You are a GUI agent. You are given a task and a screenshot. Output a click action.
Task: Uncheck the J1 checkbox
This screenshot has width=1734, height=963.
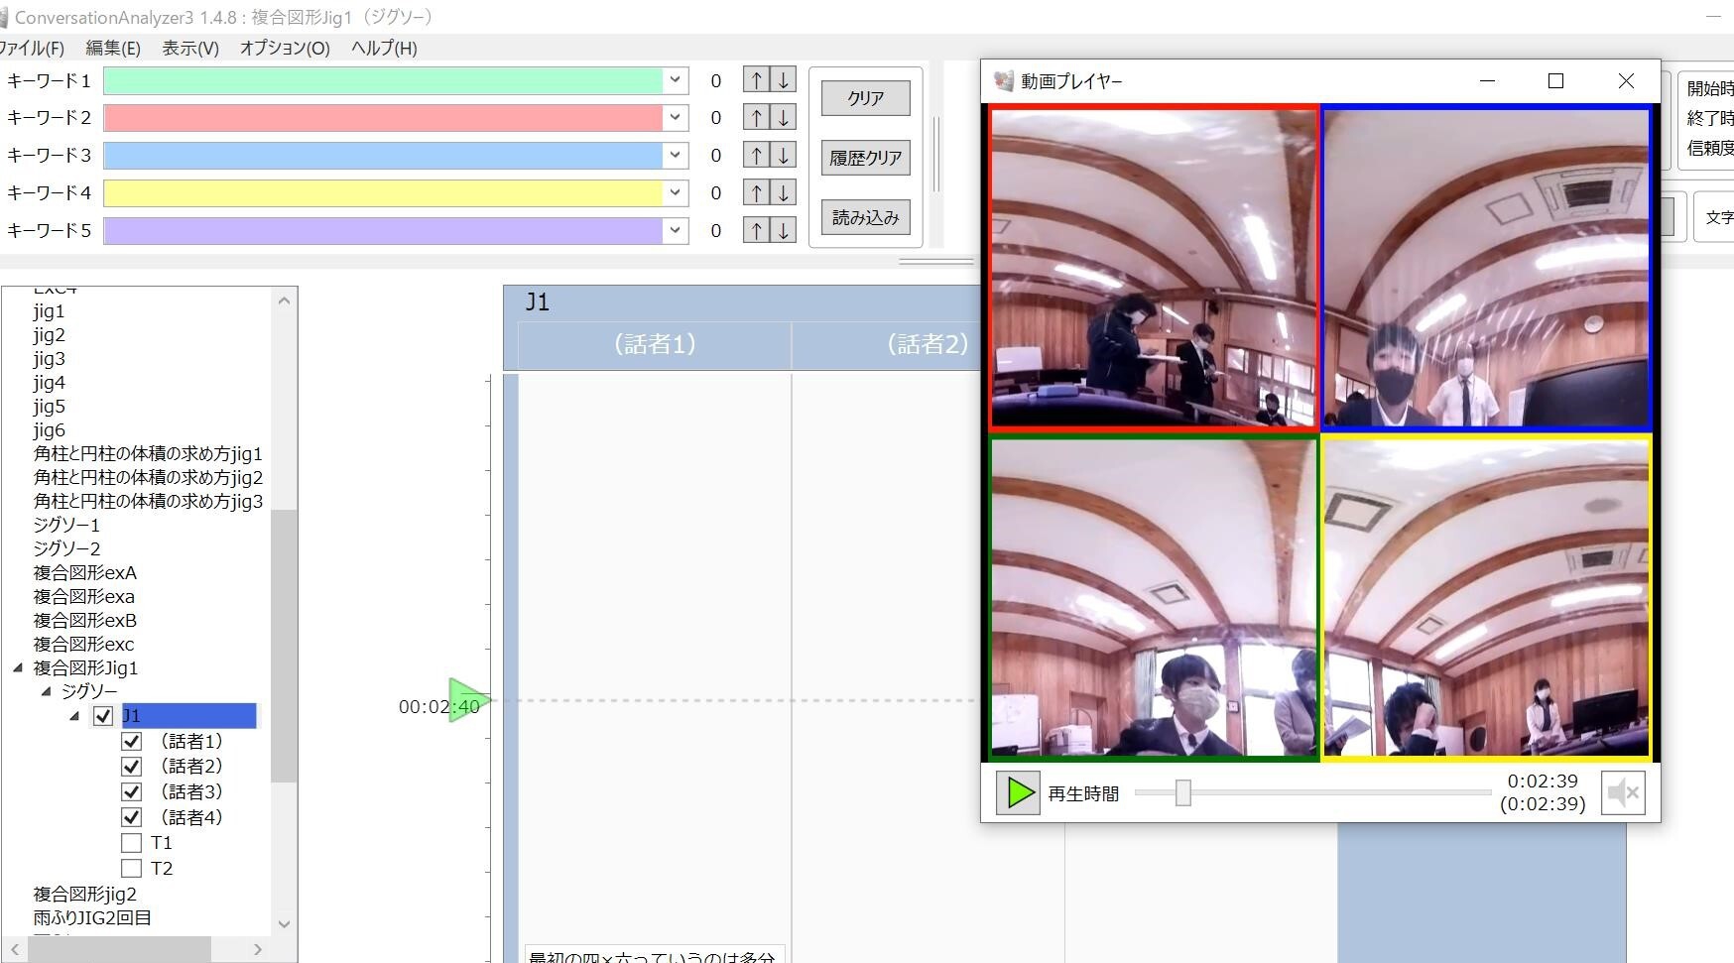coord(103,715)
